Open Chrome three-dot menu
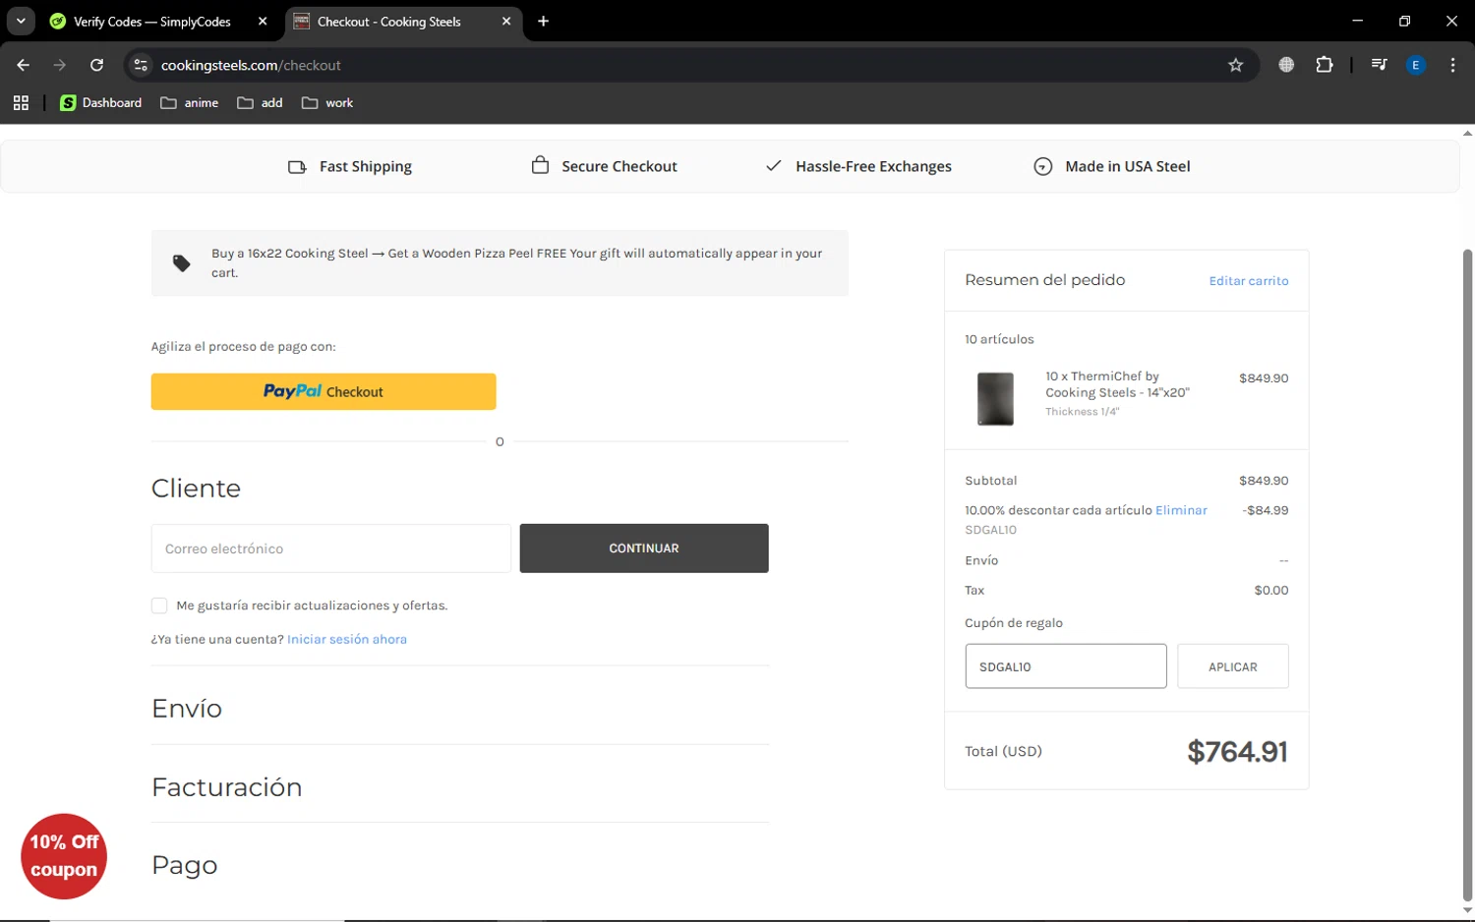 click(x=1452, y=65)
